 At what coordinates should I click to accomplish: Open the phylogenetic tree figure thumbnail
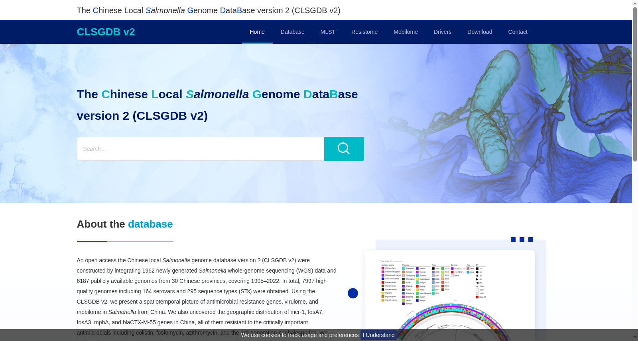pos(449,296)
